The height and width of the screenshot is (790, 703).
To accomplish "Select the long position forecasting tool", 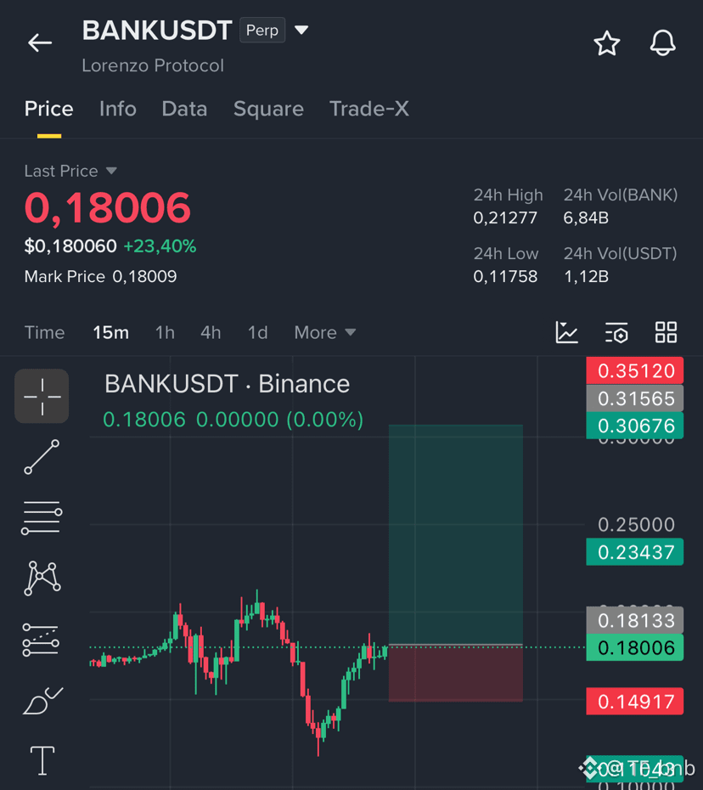I will coord(41,640).
